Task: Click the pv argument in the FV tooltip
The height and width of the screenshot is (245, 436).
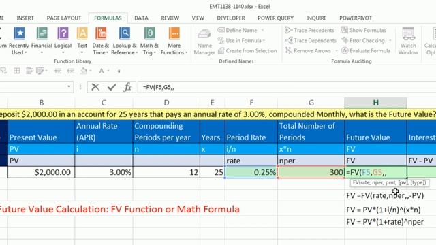Action: [x=403, y=183]
